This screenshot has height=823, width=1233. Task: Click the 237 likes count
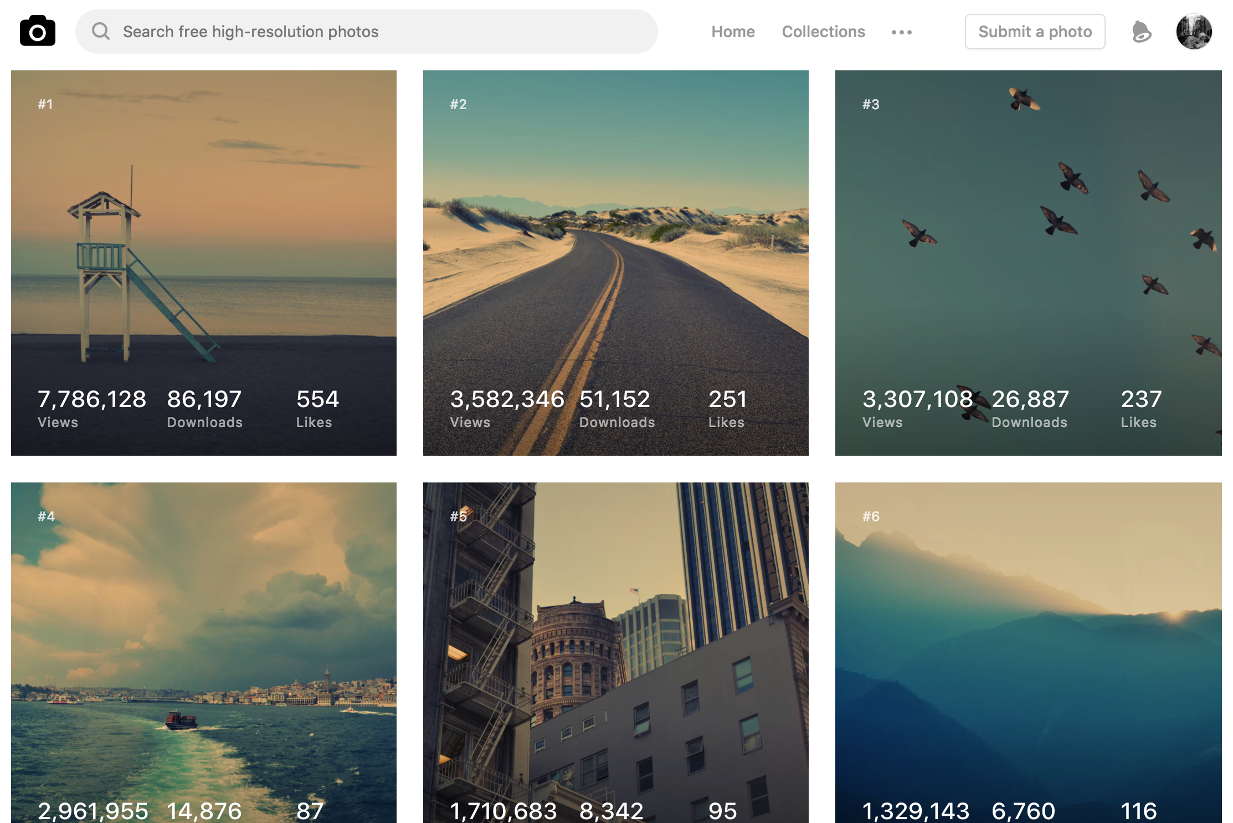click(x=1141, y=400)
